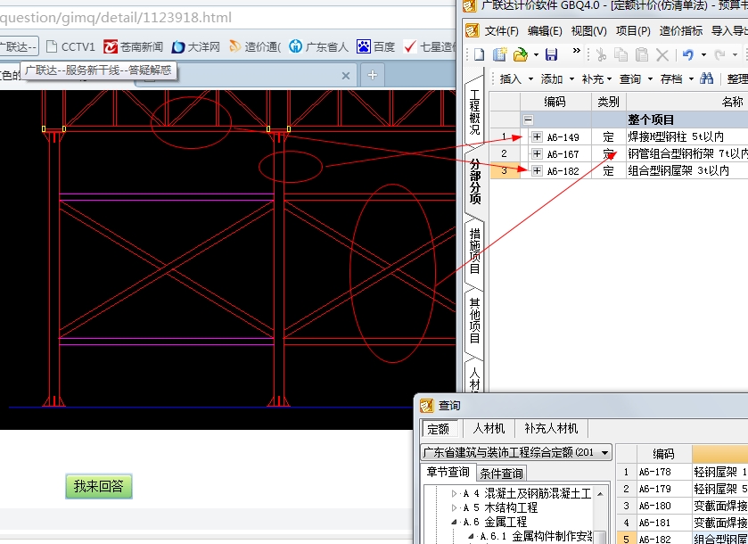The image size is (748, 544).
Task: Open the 苍南新闻 bookmark
Action: click(x=133, y=46)
